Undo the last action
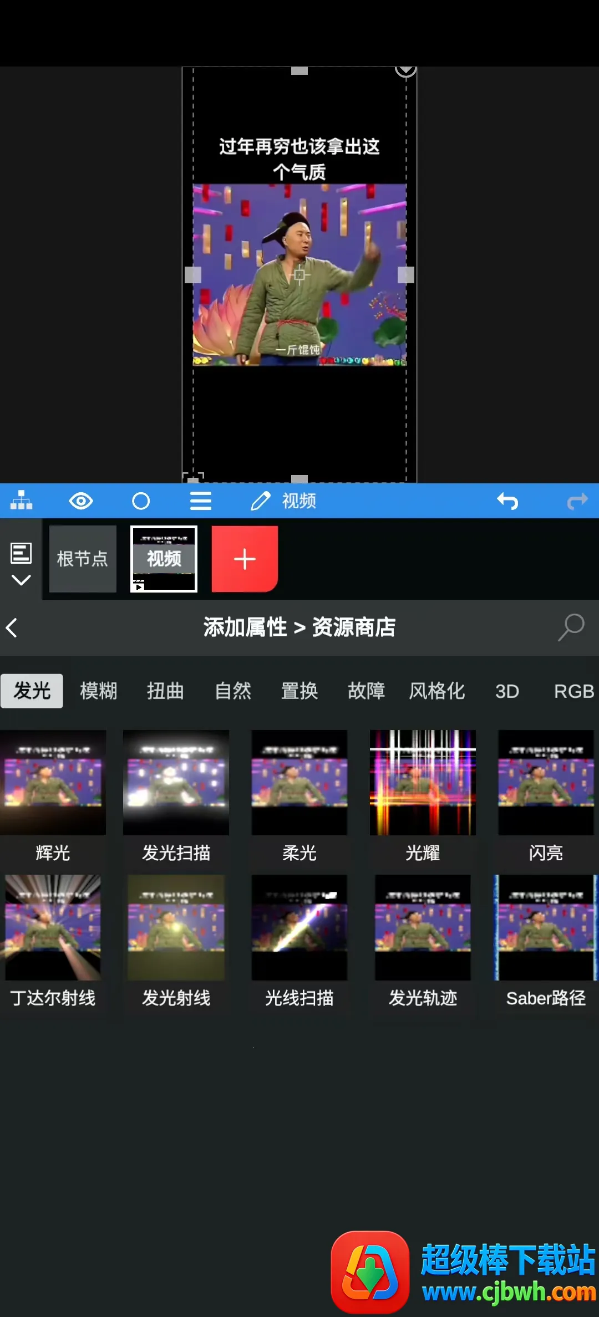599x1317 pixels. [x=507, y=501]
